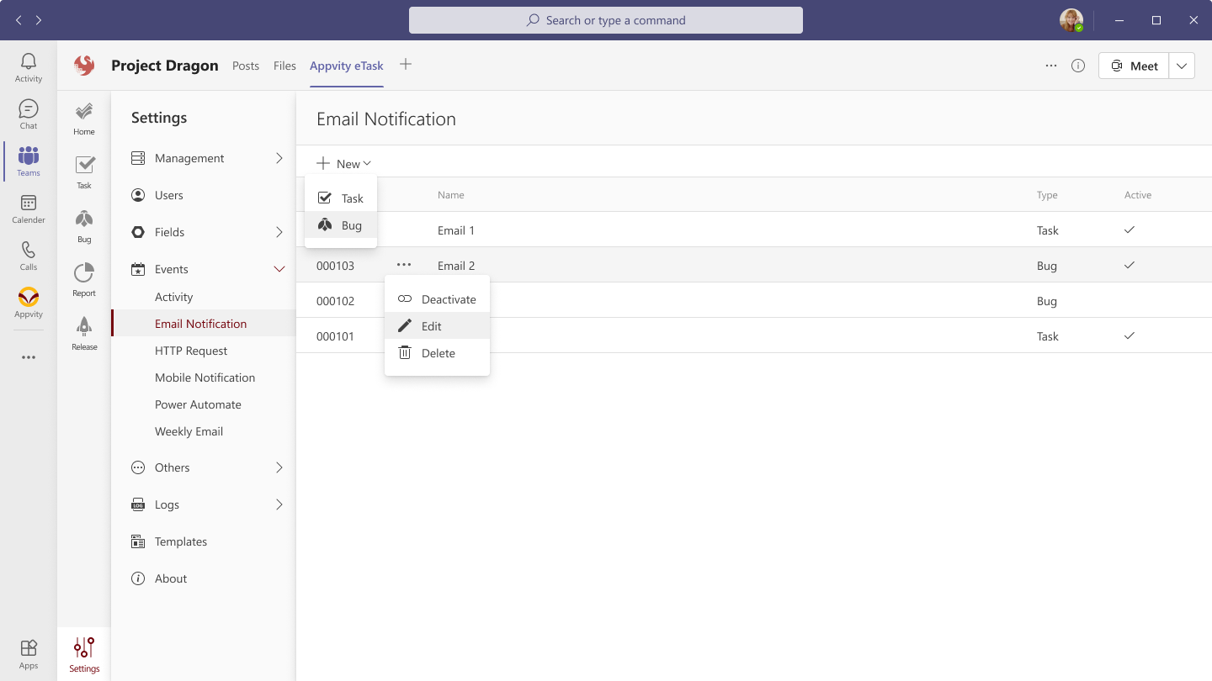This screenshot has width=1212, height=681.
Task: Open the Home section in the eTask sidebar
Action: [x=83, y=116]
